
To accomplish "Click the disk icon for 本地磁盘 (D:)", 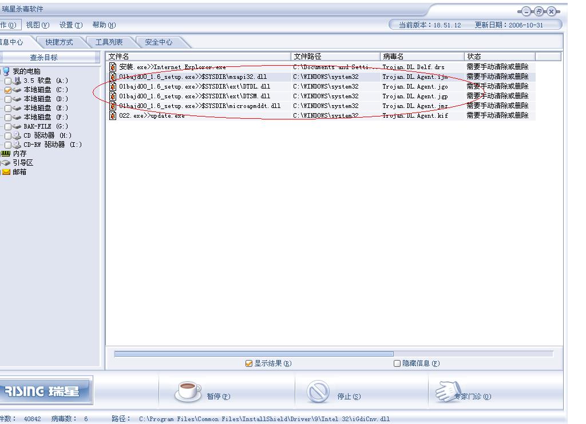I will [x=17, y=99].
